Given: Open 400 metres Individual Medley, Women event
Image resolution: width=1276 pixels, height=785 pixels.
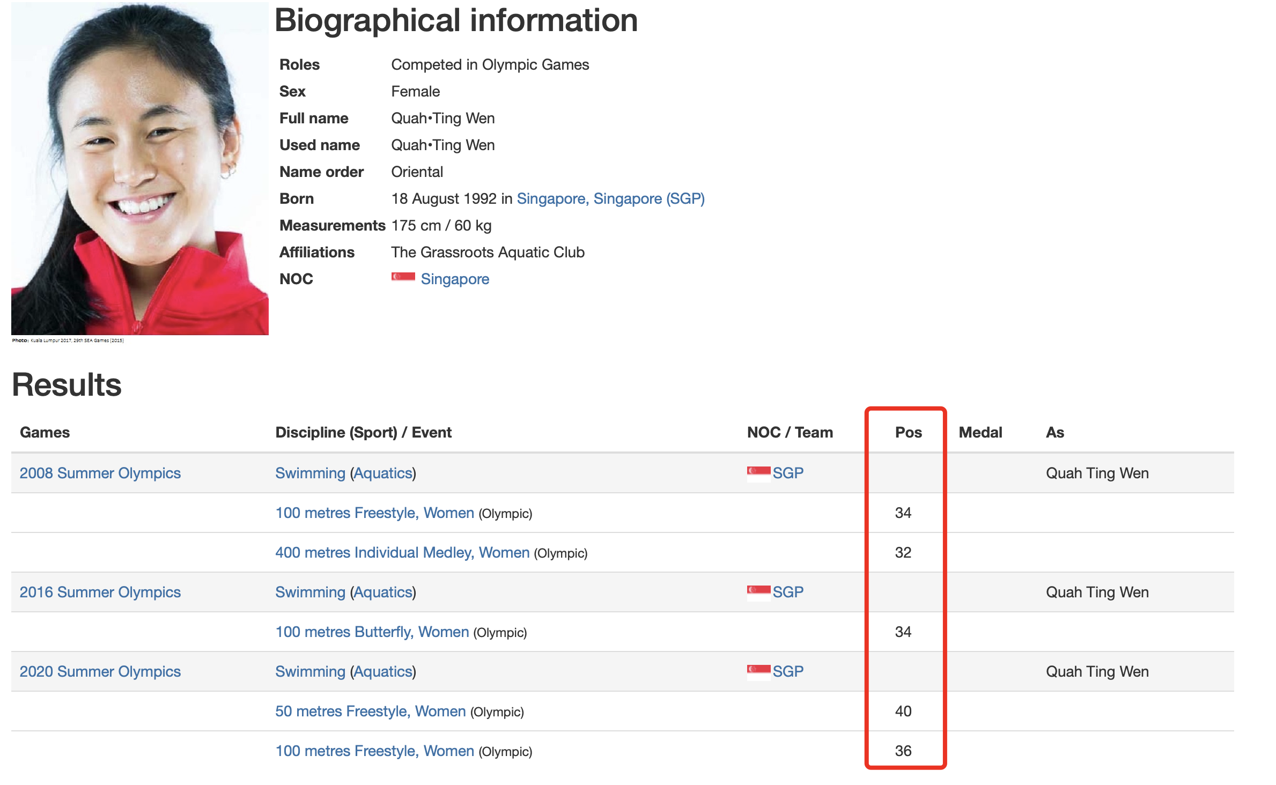Looking at the screenshot, I should (x=402, y=553).
